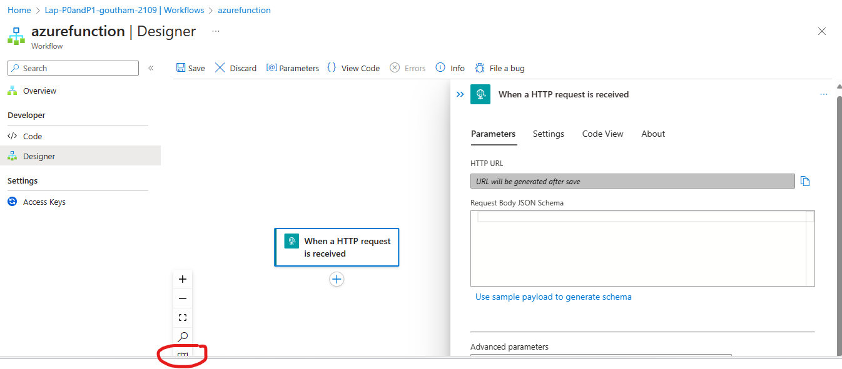Zoom in on the canvas with the plus icon
Image resolution: width=842 pixels, height=369 pixels.
coord(182,279)
